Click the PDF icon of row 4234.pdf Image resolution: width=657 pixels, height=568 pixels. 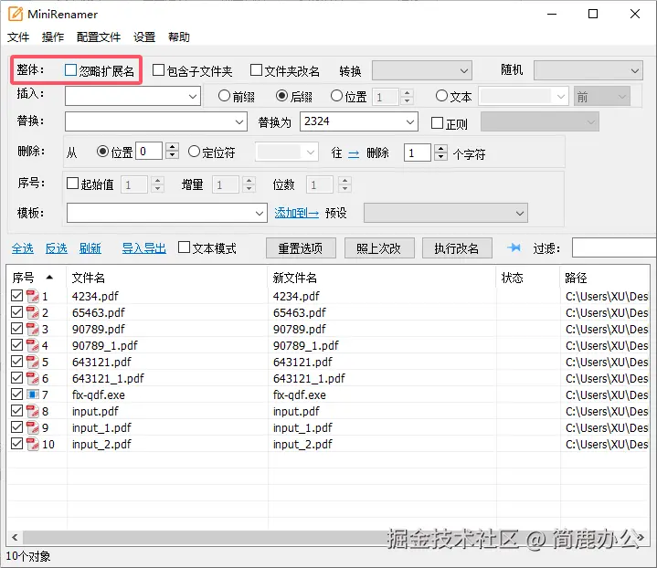(x=32, y=296)
